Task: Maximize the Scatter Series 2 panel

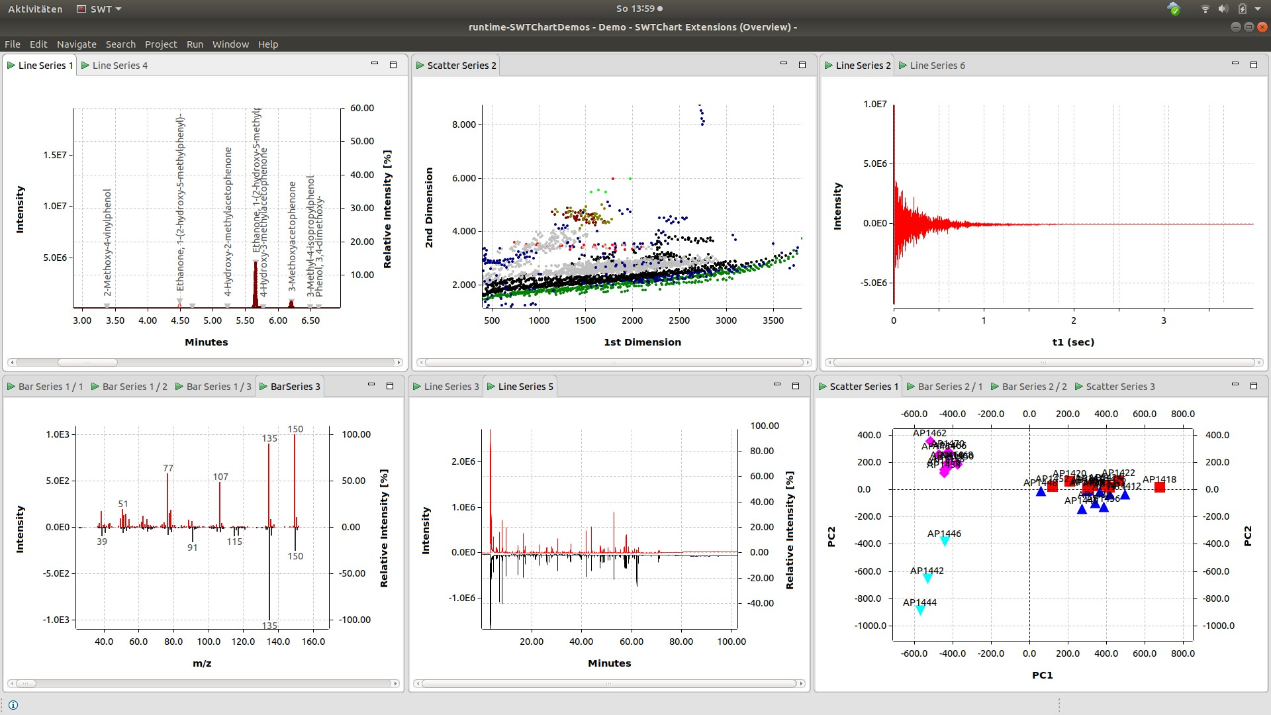Action: pyautogui.click(x=802, y=65)
